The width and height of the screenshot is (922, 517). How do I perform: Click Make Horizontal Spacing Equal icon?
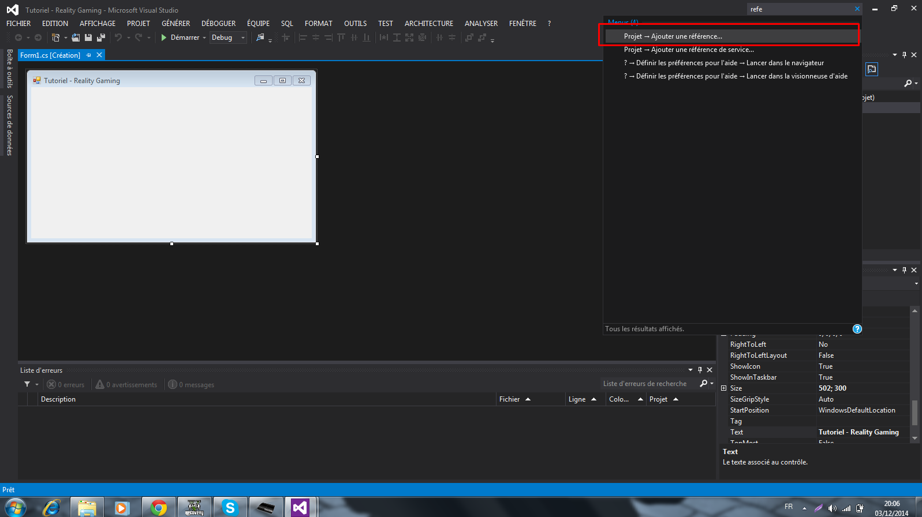point(439,38)
